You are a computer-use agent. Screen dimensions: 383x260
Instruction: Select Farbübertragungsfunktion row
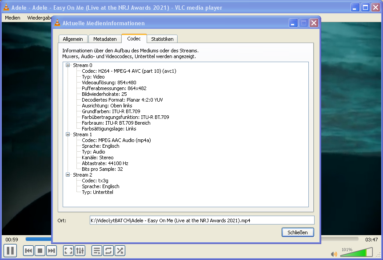[125, 117]
